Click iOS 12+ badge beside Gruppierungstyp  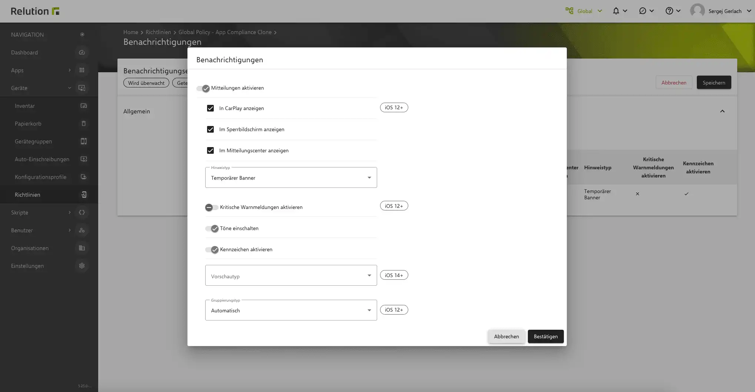pos(394,310)
